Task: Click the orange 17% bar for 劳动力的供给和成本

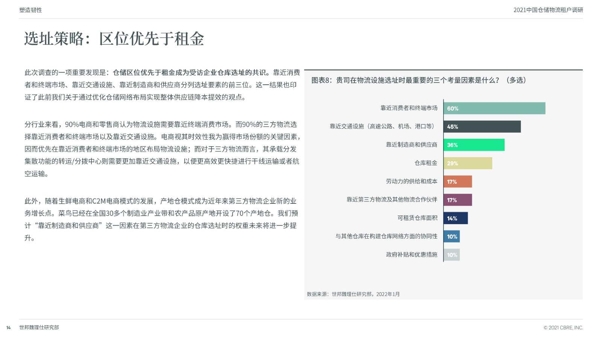Action: coord(458,182)
